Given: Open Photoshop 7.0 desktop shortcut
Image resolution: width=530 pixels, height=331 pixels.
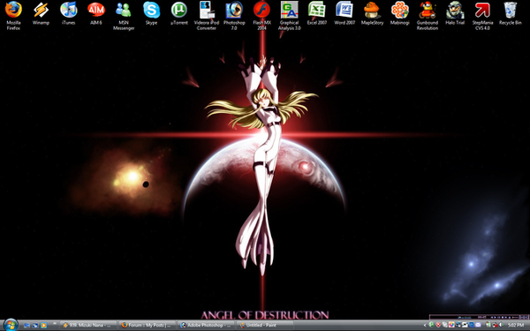Looking at the screenshot, I should 234,16.
